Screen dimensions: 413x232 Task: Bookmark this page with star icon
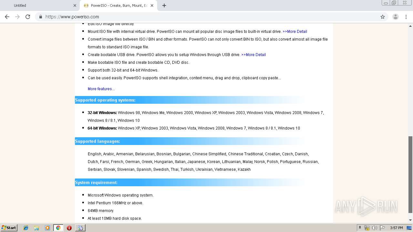(x=383, y=17)
